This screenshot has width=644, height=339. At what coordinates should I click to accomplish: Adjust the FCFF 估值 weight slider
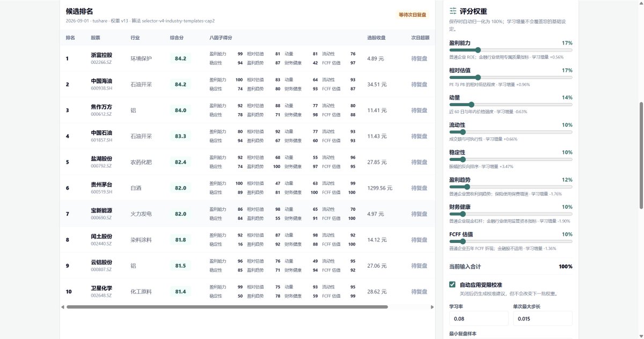[x=510, y=241]
